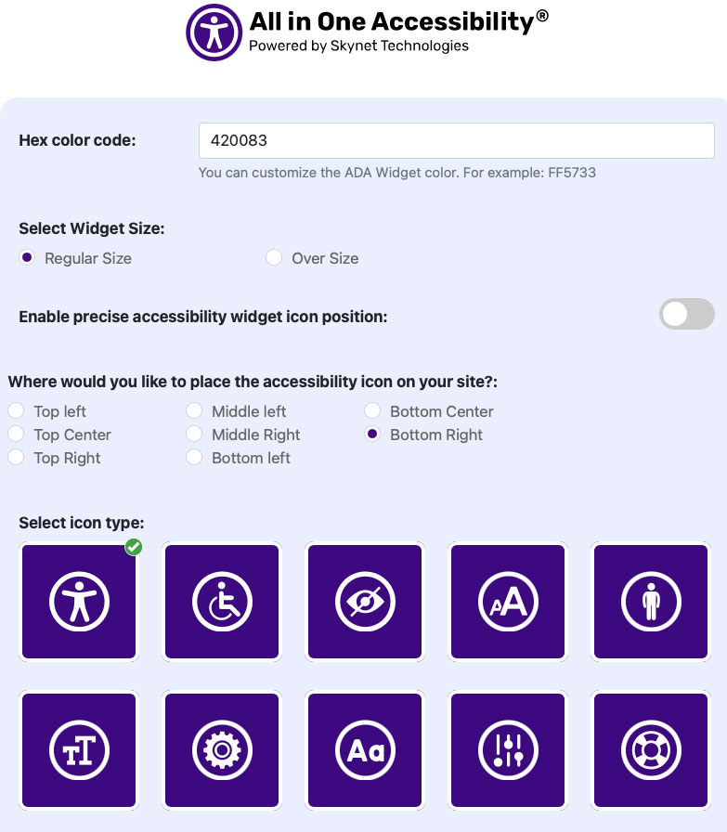Select Middle Right icon position
This screenshot has height=832, width=727.
tap(194, 433)
